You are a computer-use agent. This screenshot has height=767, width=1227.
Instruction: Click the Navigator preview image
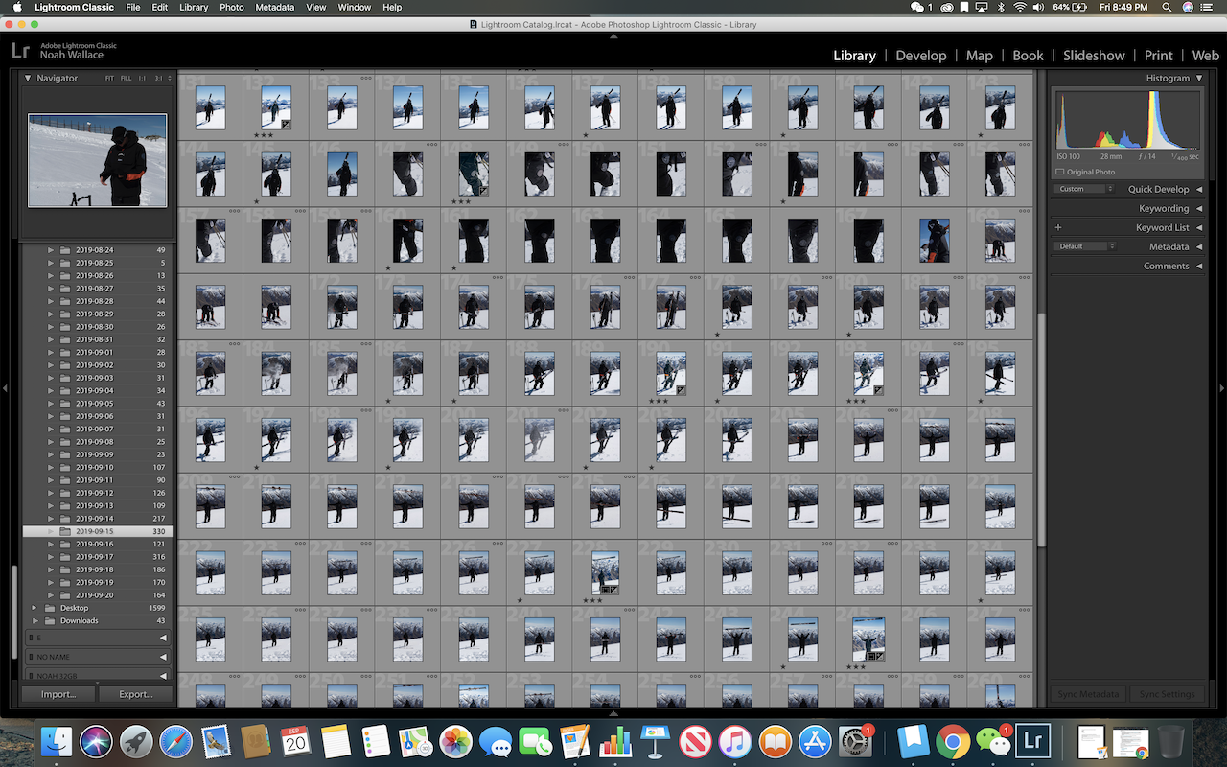point(97,160)
